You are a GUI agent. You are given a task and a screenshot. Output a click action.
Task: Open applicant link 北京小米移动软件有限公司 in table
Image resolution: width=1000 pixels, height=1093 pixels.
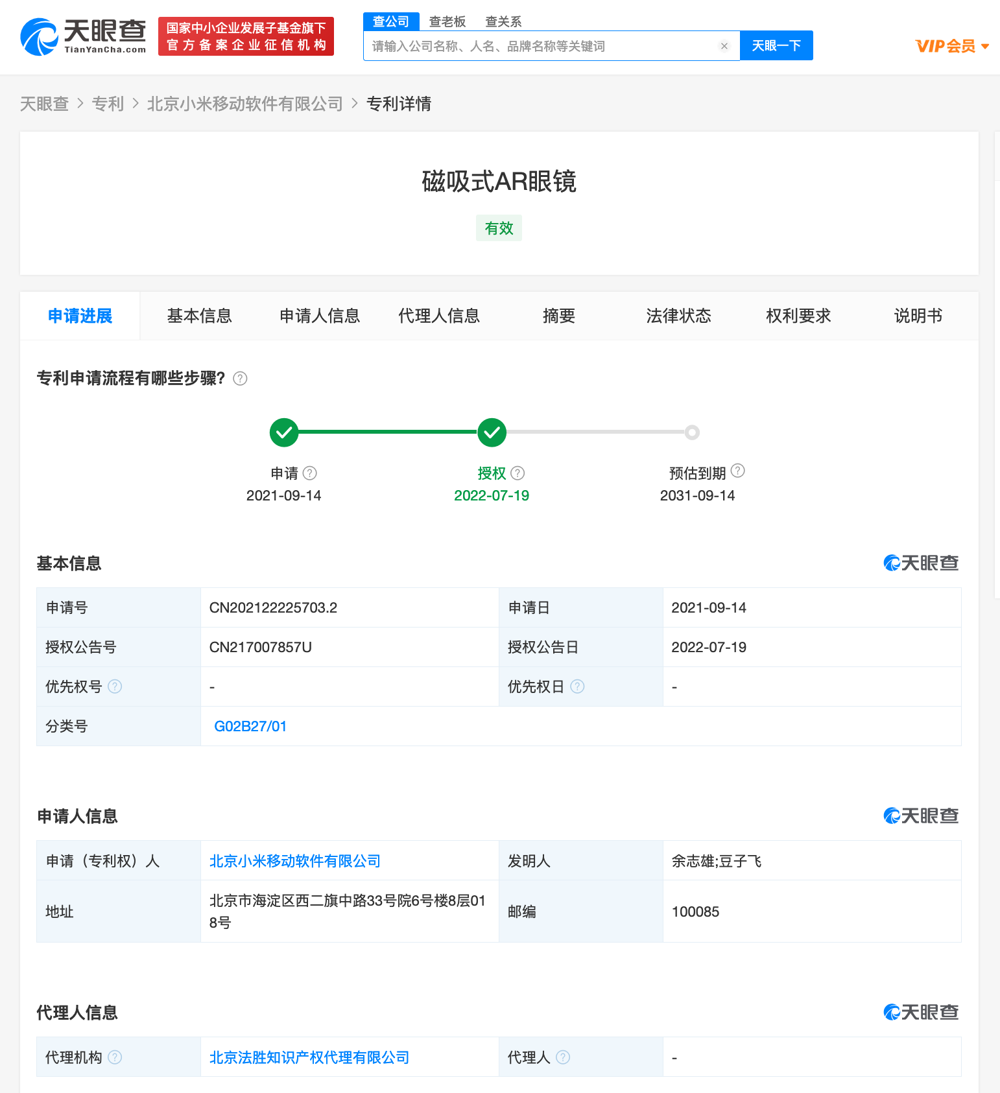point(295,861)
